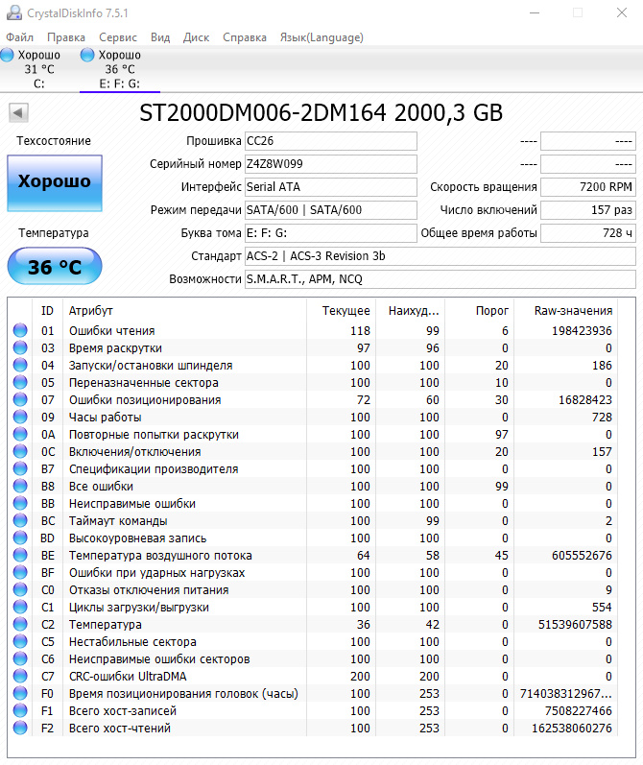Image resolution: width=643 pixels, height=765 pixels.
Task: Open the Правка menu
Action: point(66,37)
